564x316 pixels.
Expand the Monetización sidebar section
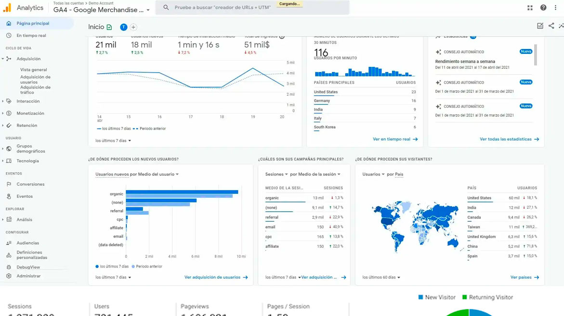coord(3,113)
